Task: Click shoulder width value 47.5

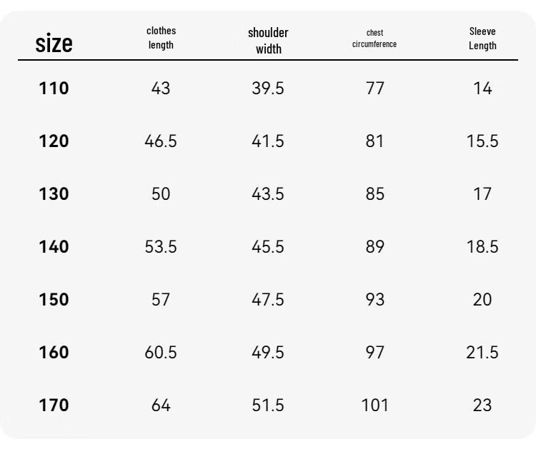Action: (x=268, y=299)
